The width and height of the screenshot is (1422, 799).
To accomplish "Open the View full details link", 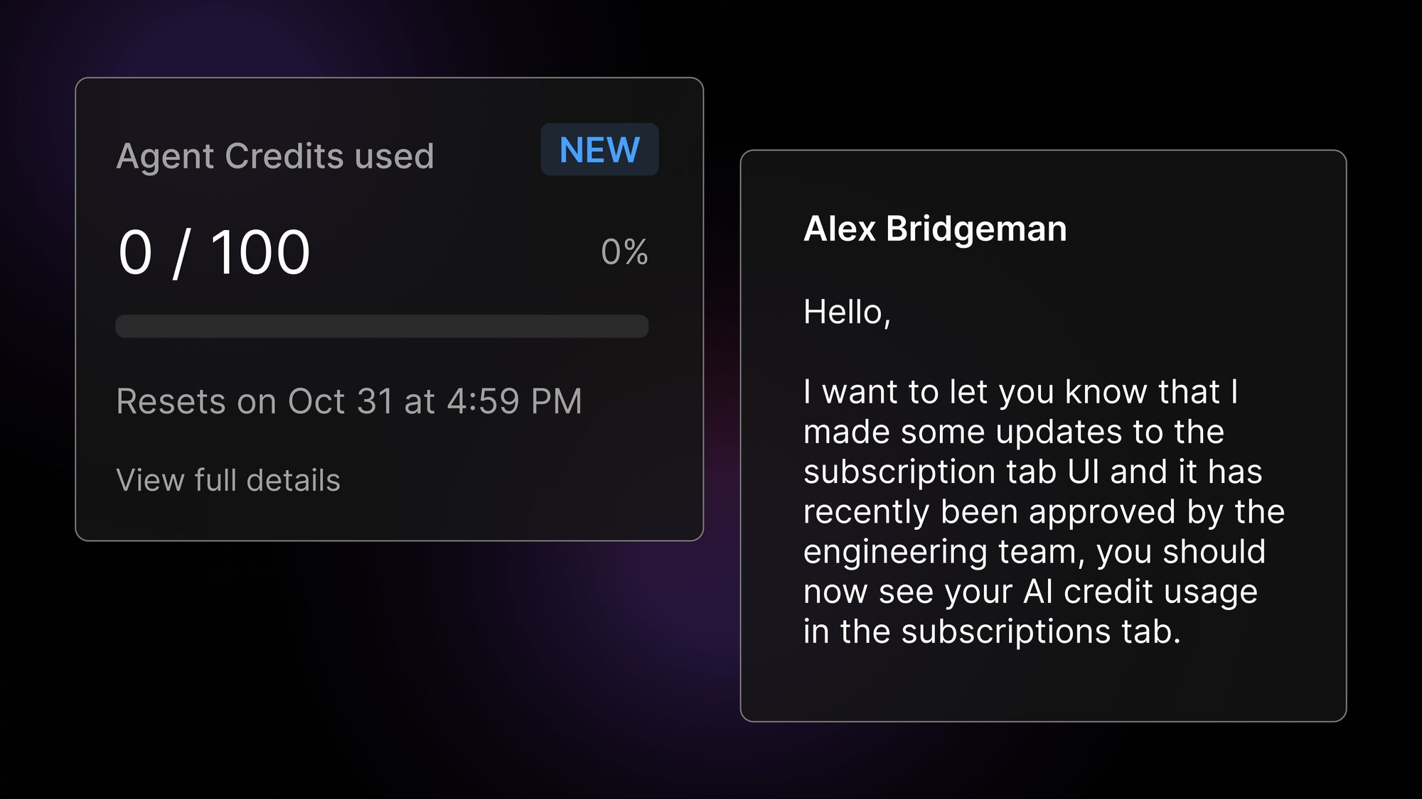I will (x=228, y=480).
